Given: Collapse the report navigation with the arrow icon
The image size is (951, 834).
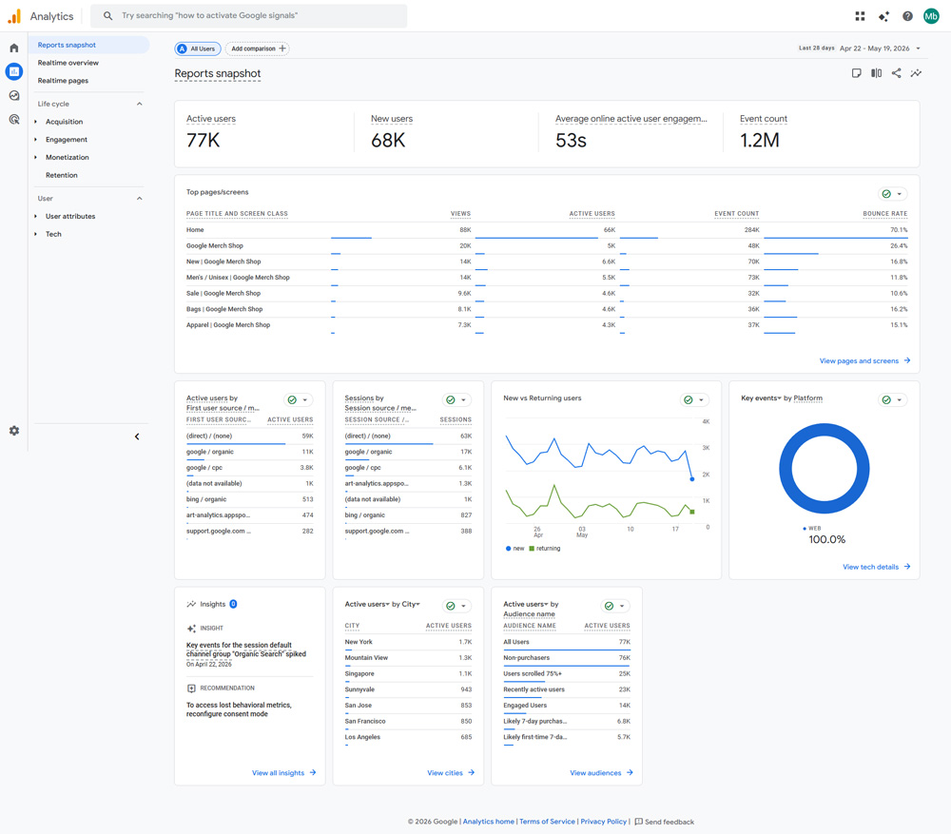Looking at the screenshot, I should click(137, 436).
